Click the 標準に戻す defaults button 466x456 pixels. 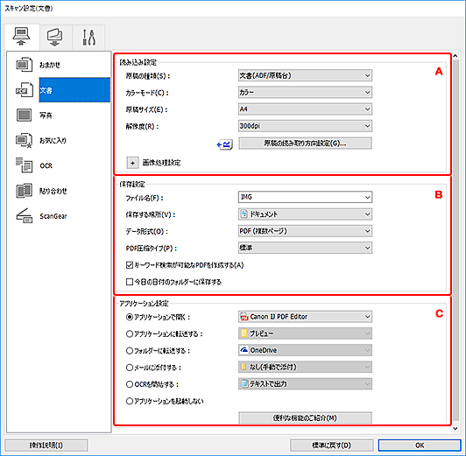331,445
